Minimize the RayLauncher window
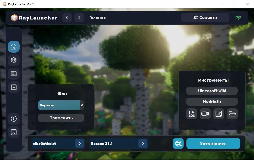The width and height of the screenshot is (254, 160). tap(223, 4)
